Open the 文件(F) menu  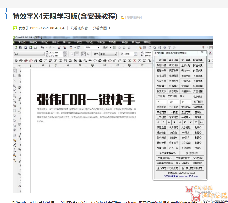point(22,42)
